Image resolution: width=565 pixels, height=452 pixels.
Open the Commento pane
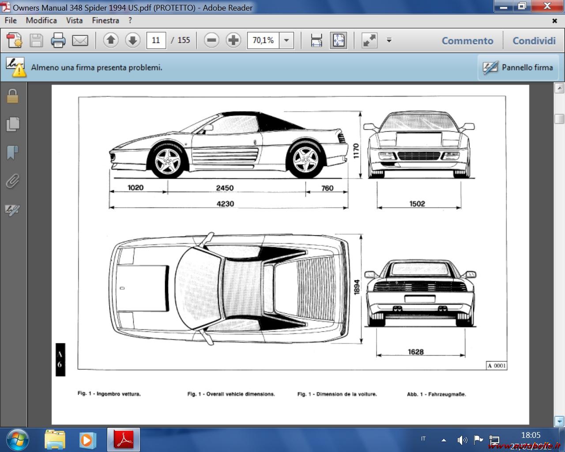[467, 41]
